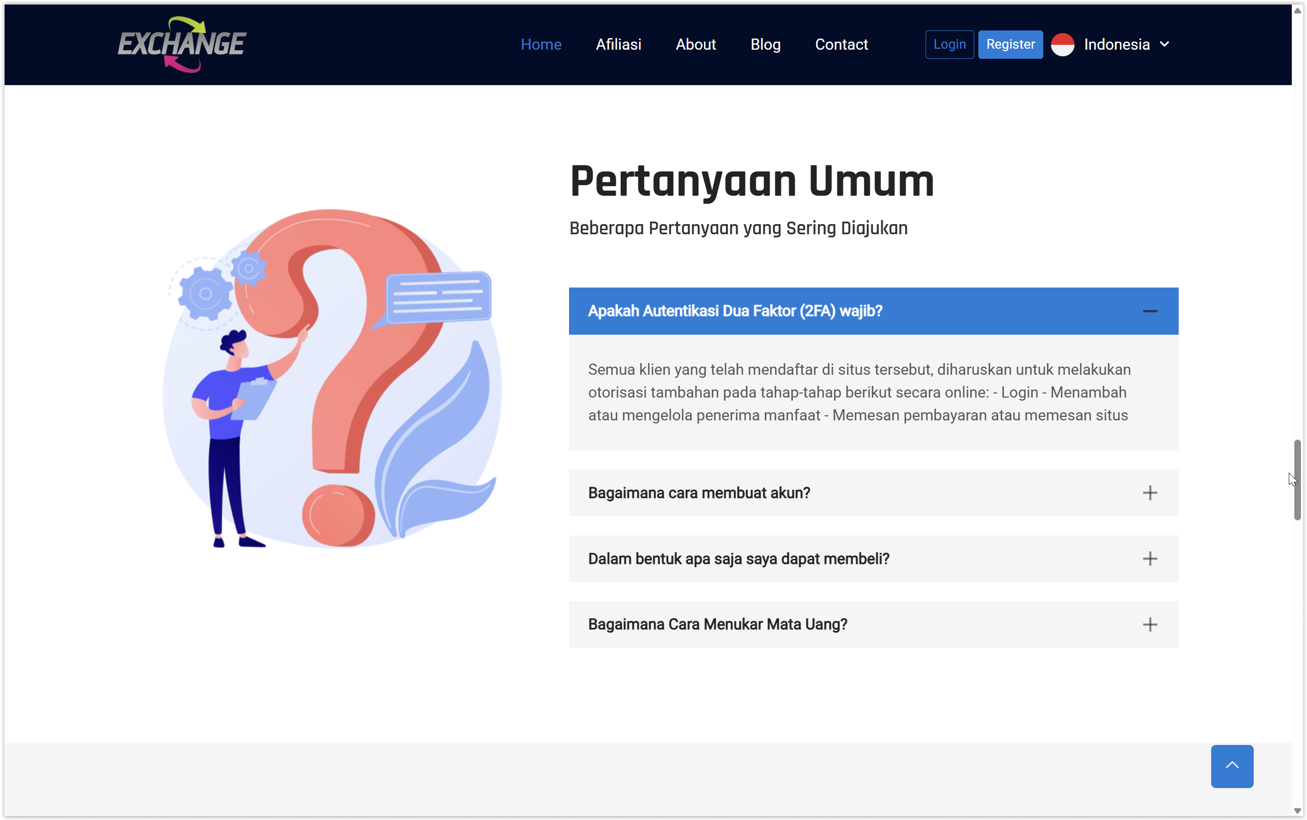Click the scroll-to-top arrow button
Image resolution: width=1307 pixels, height=820 pixels.
click(x=1232, y=766)
